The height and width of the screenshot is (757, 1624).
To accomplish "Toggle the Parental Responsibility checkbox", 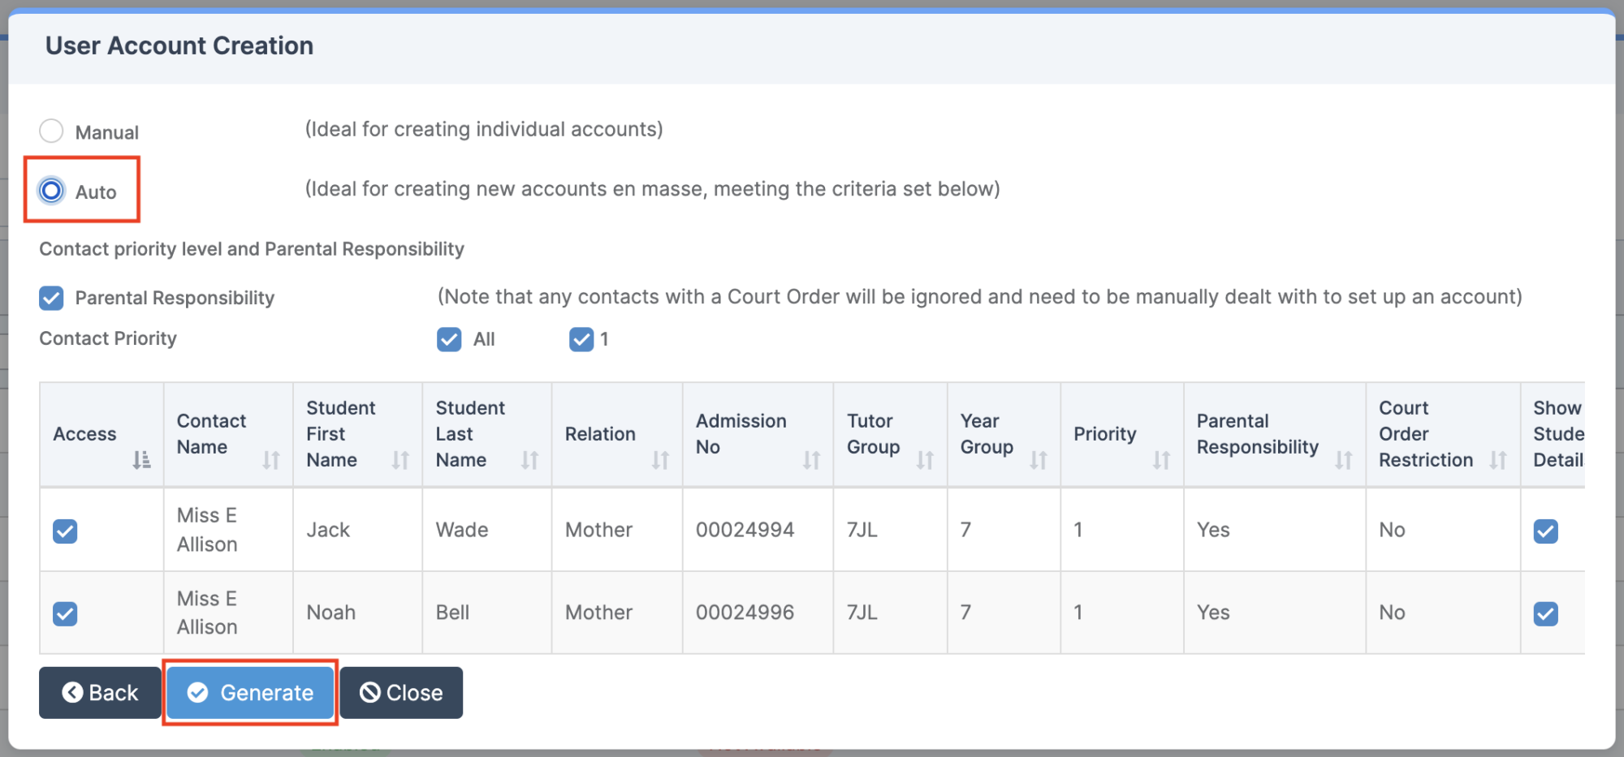I will (x=51, y=298).
